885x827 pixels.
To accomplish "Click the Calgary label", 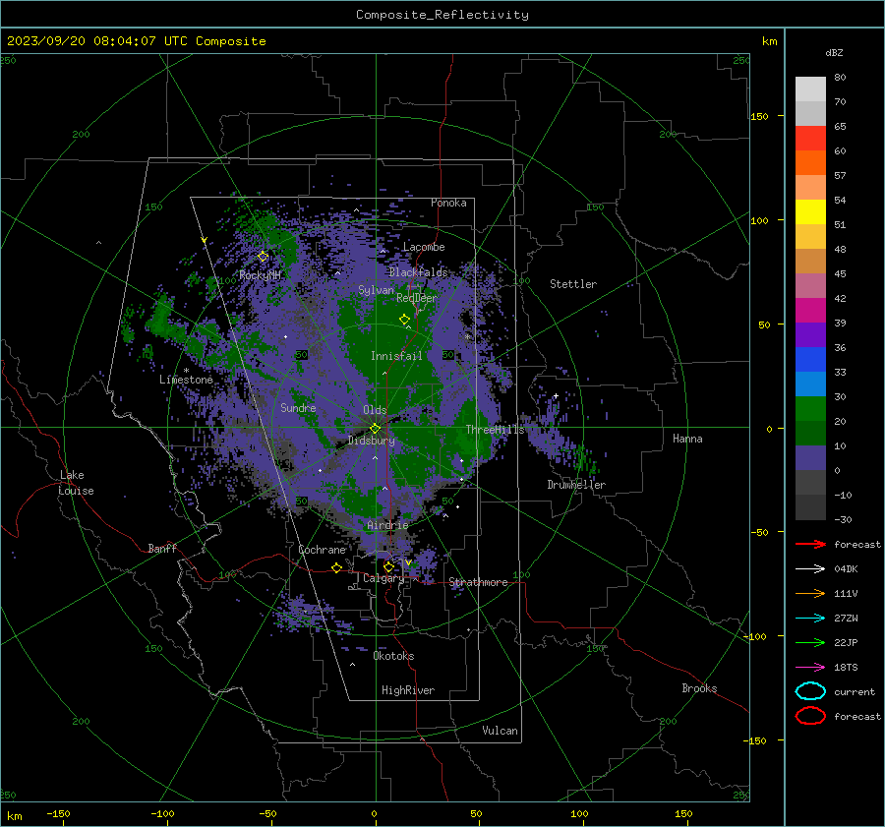I will click(383, 578).
